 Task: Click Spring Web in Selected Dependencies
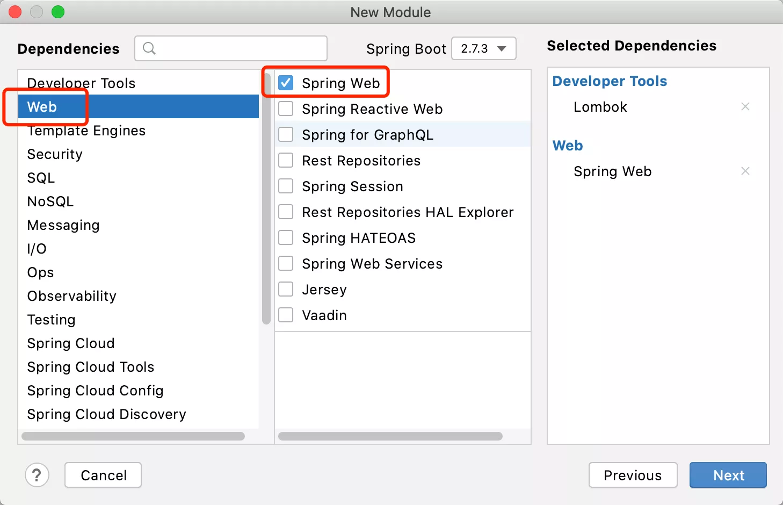click(x=613, y=171)
